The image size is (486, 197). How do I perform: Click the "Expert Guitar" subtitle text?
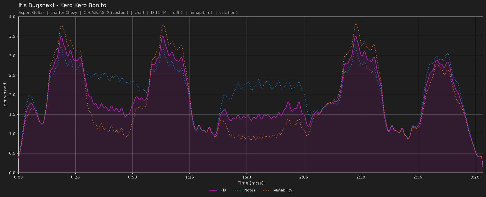31,13
